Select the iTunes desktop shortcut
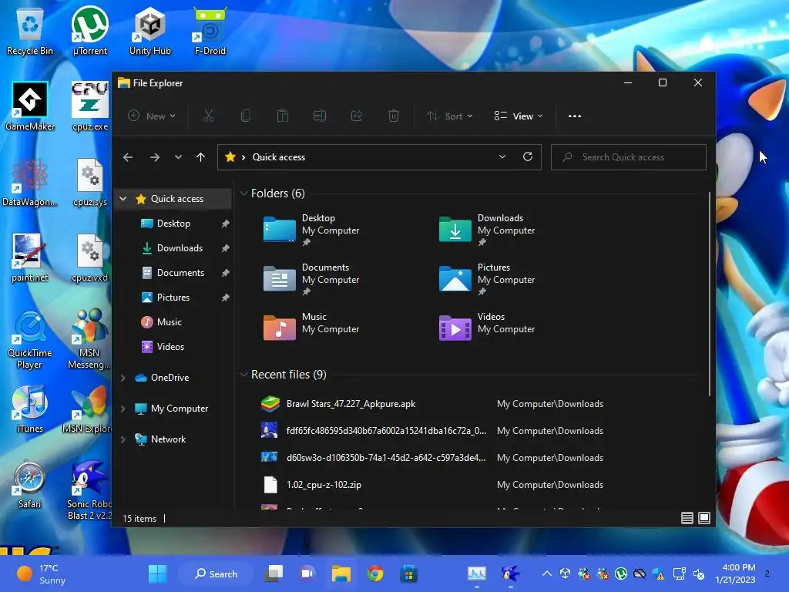The height and width of the screenshot is (592, 789). (x=30, y=409)
